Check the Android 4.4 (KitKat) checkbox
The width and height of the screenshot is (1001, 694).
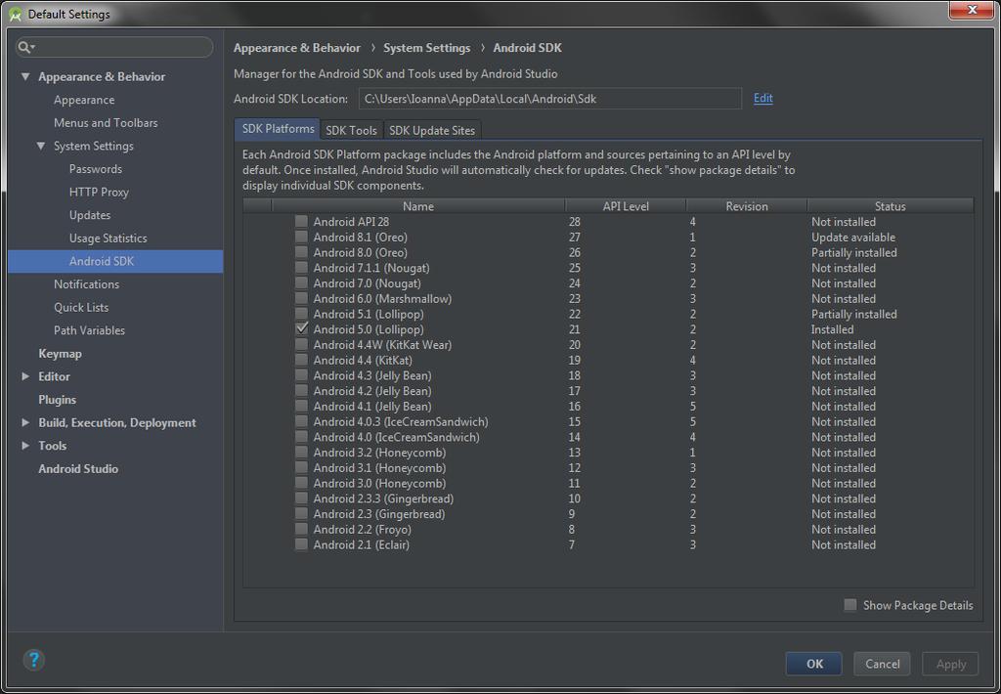[x=301, y=360]
